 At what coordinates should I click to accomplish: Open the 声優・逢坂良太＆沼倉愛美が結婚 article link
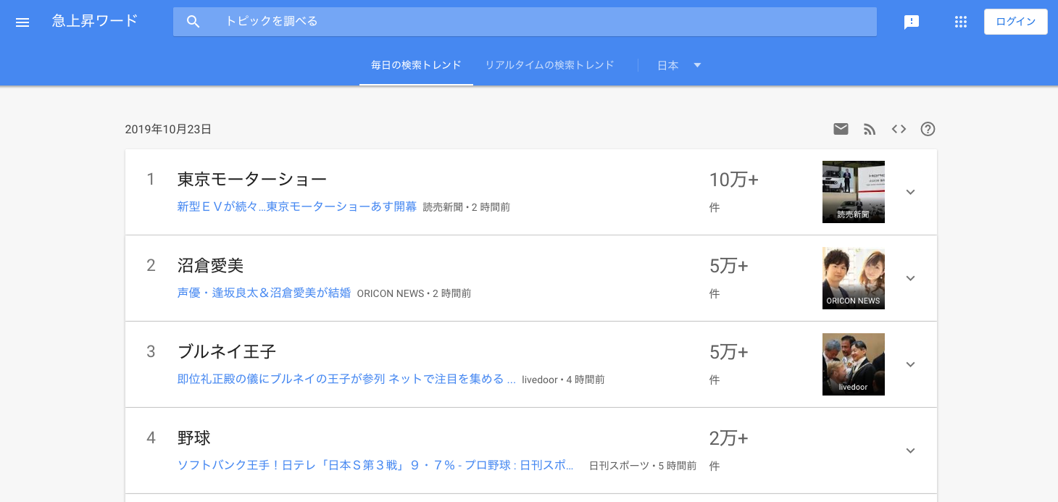[264, 293]
